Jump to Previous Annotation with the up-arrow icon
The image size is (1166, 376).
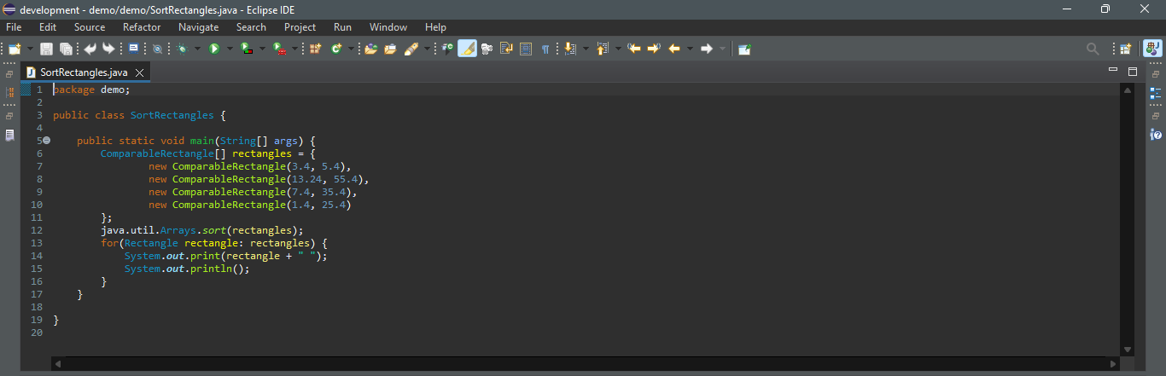point(601,49)
